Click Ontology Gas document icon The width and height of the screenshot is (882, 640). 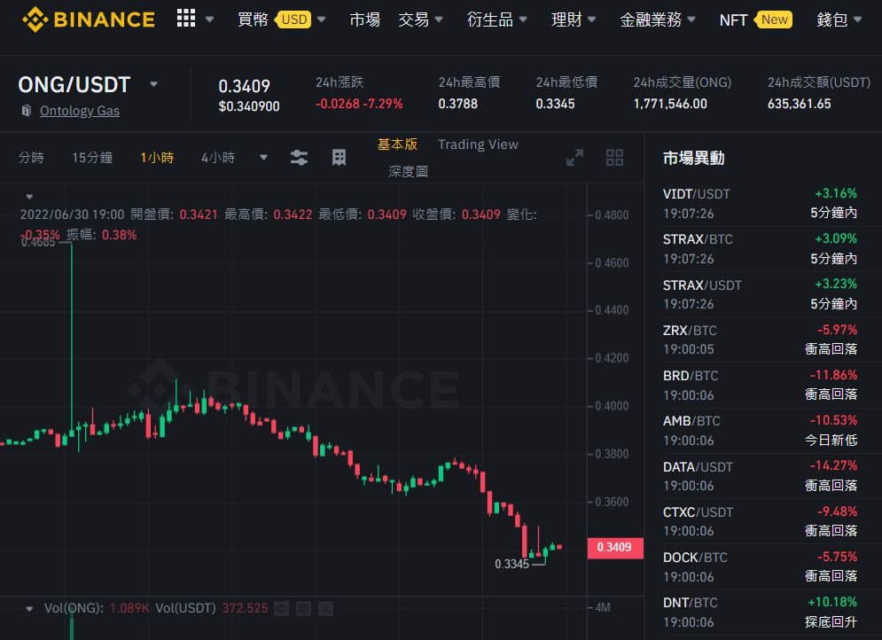pyautogui.click(x=26, y=110)
